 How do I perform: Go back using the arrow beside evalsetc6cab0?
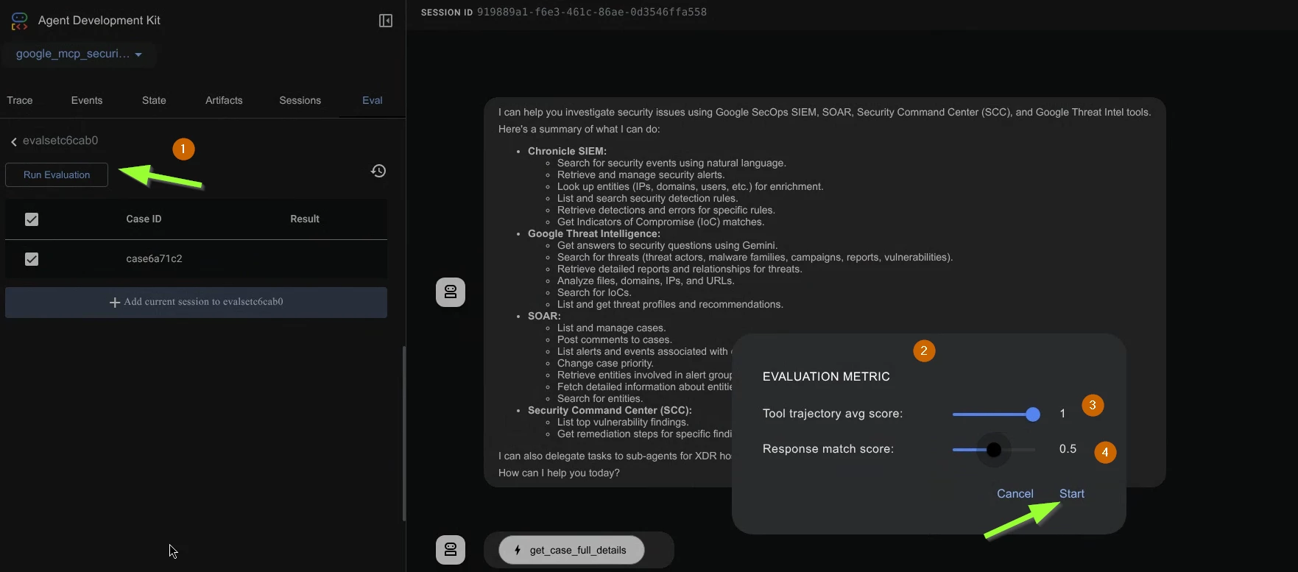pos(14,141)
